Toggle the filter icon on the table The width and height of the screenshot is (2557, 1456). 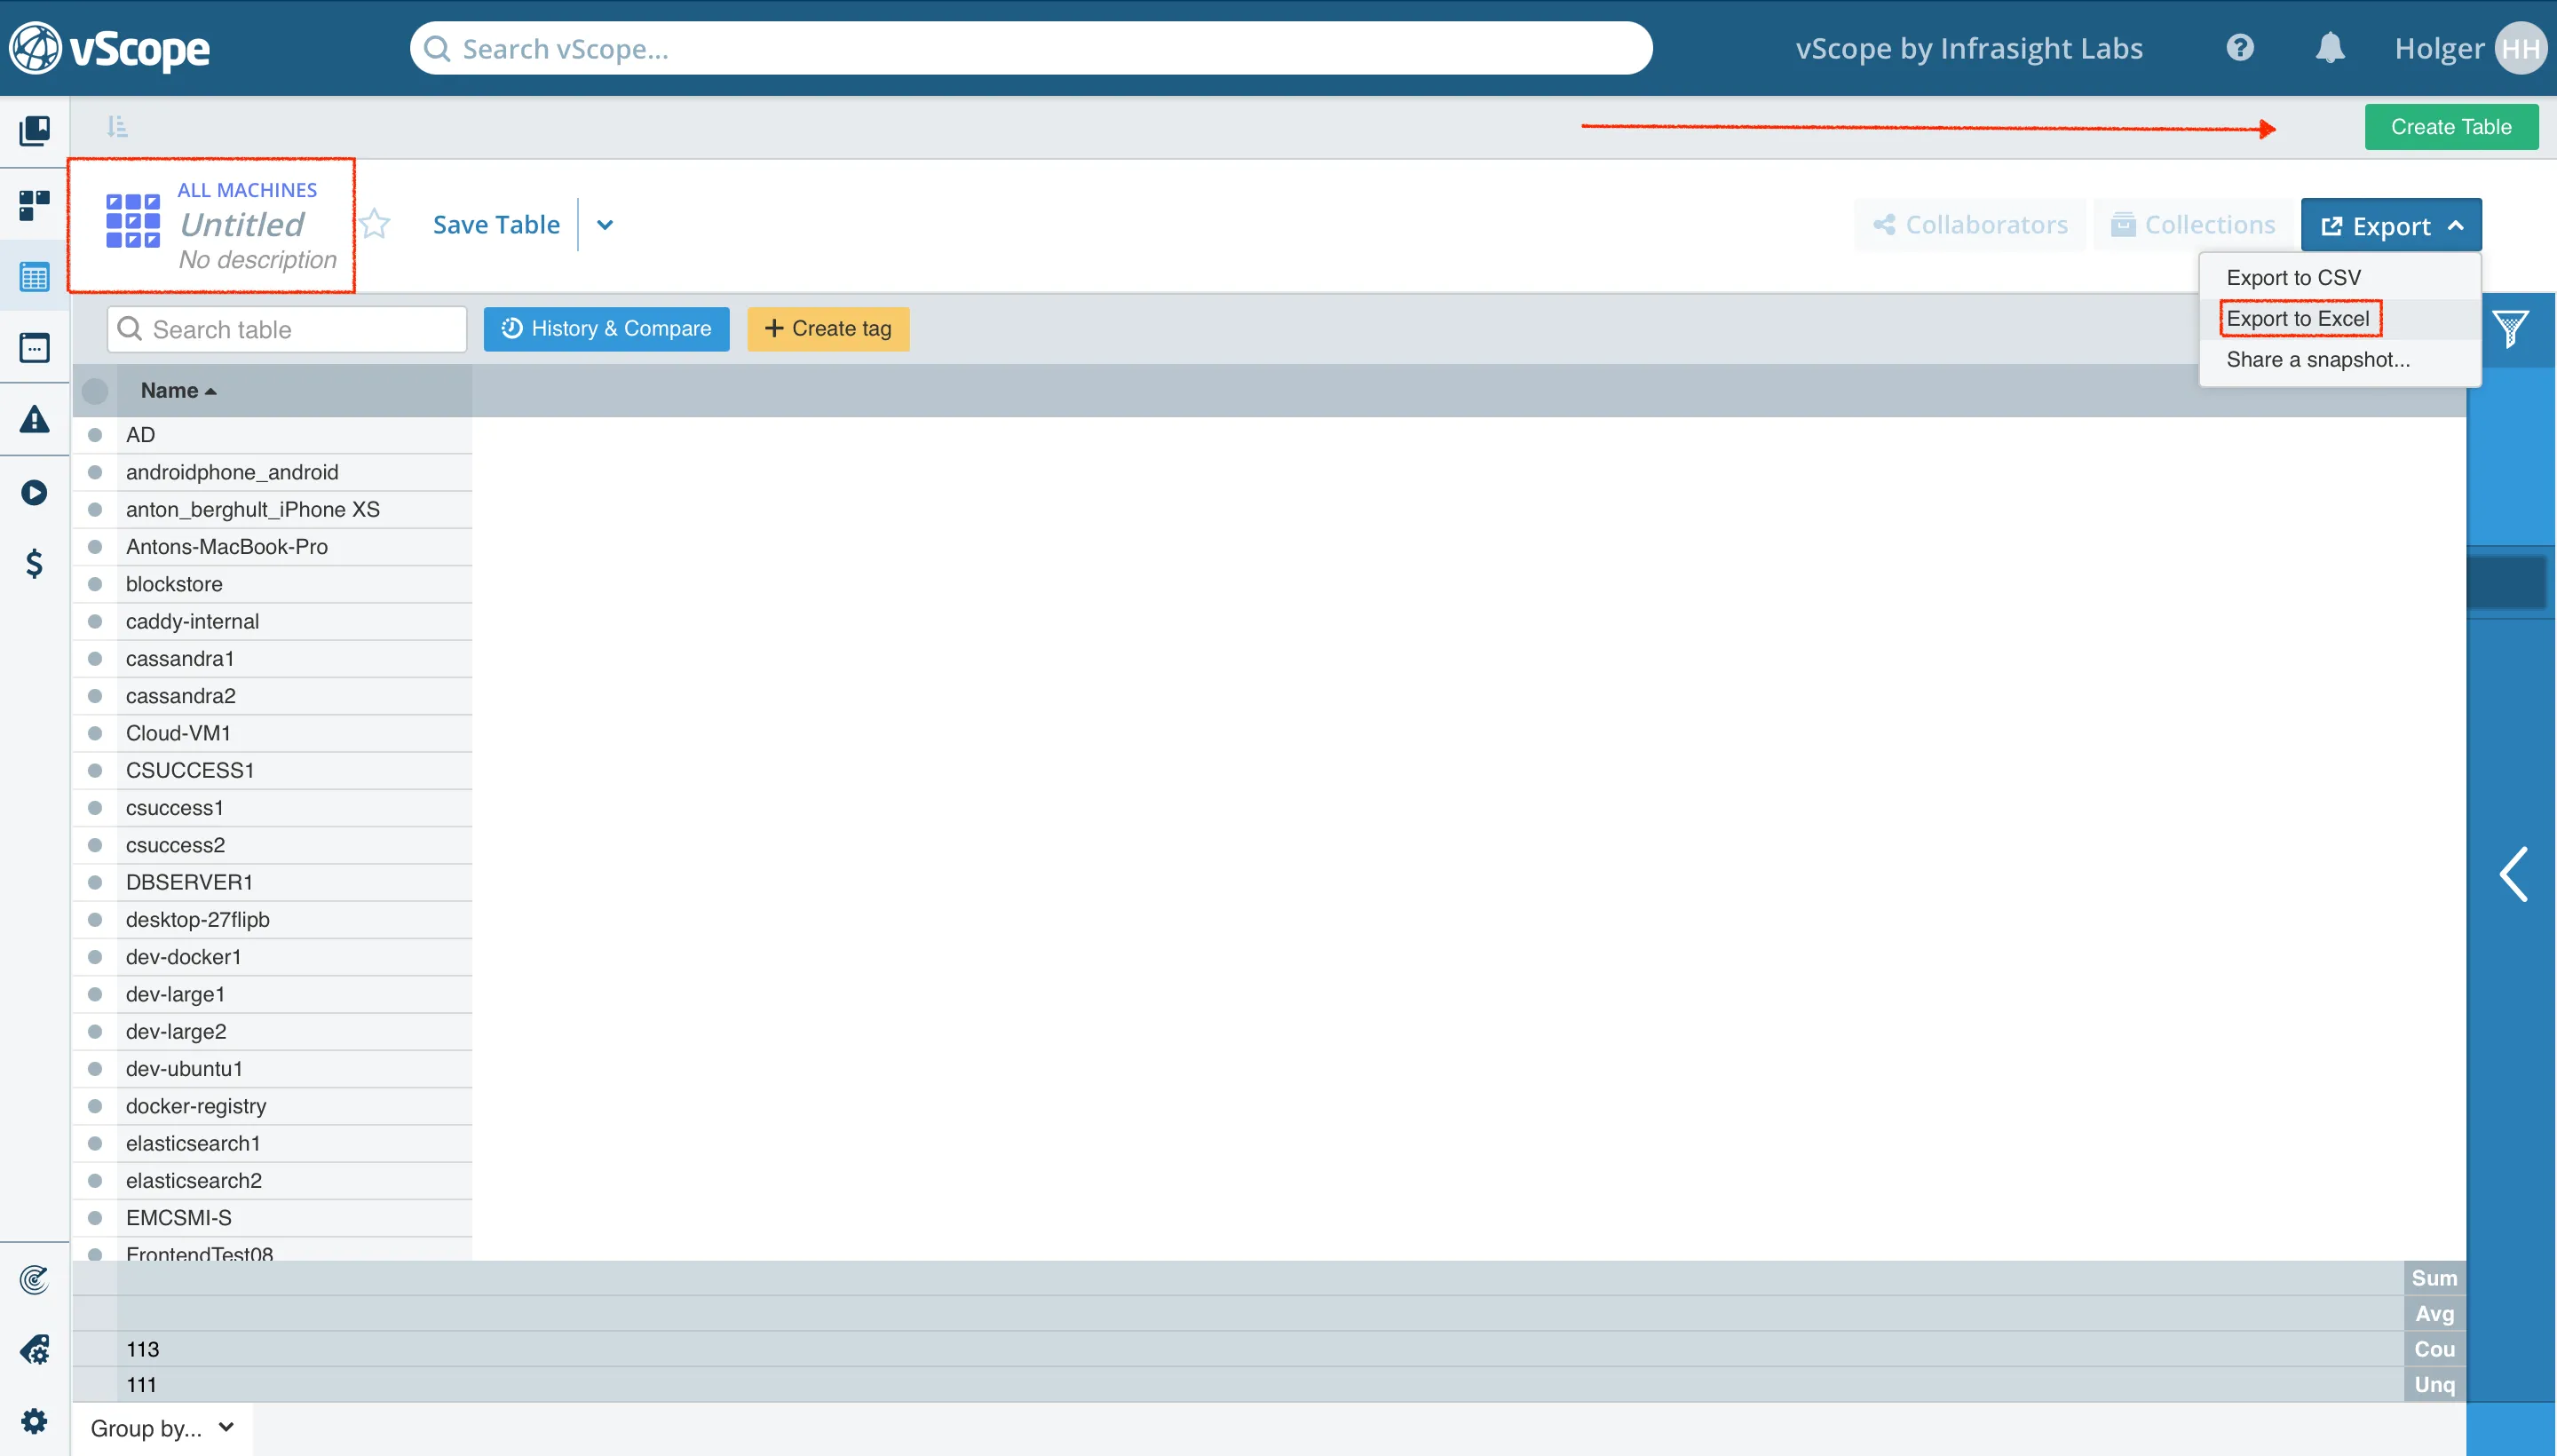pyautogui.click(x=2513, y=328)
